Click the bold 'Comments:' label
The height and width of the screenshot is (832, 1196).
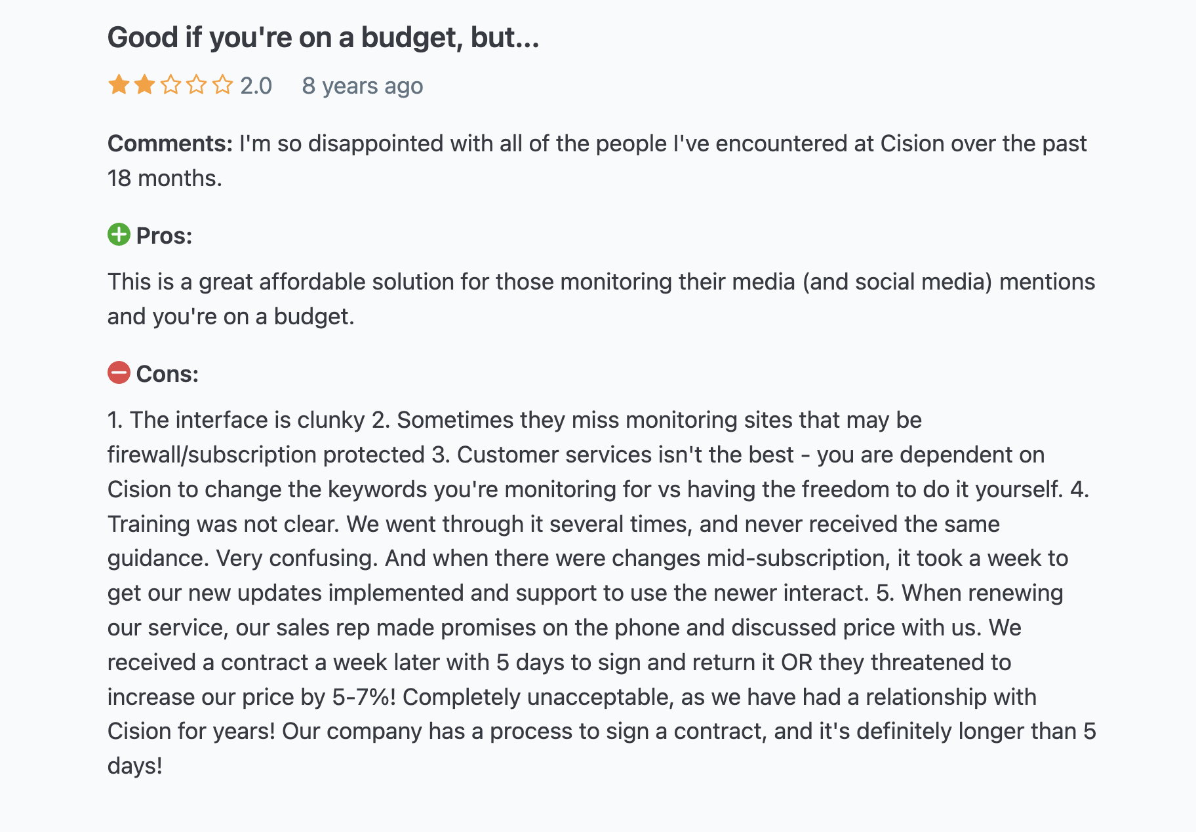[x=170, y=143]
